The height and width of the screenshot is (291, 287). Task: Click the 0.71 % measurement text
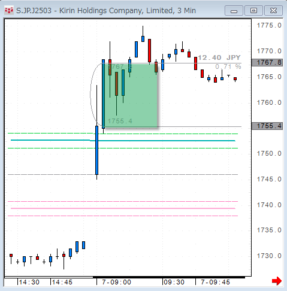[228, 66]
